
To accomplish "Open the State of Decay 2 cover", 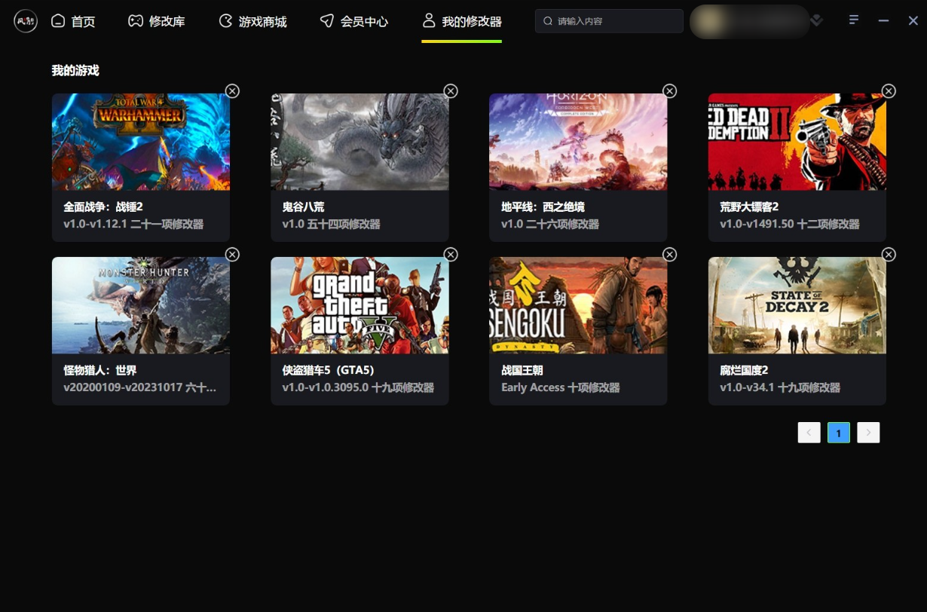I will point(797,305).
